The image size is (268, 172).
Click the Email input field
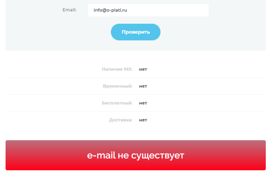point(148,10)
